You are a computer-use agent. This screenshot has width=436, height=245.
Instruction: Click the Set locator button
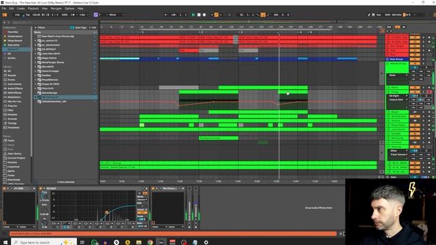click(389, 27)
